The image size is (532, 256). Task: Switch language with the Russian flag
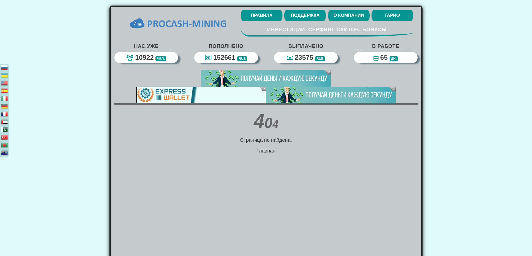4,67
